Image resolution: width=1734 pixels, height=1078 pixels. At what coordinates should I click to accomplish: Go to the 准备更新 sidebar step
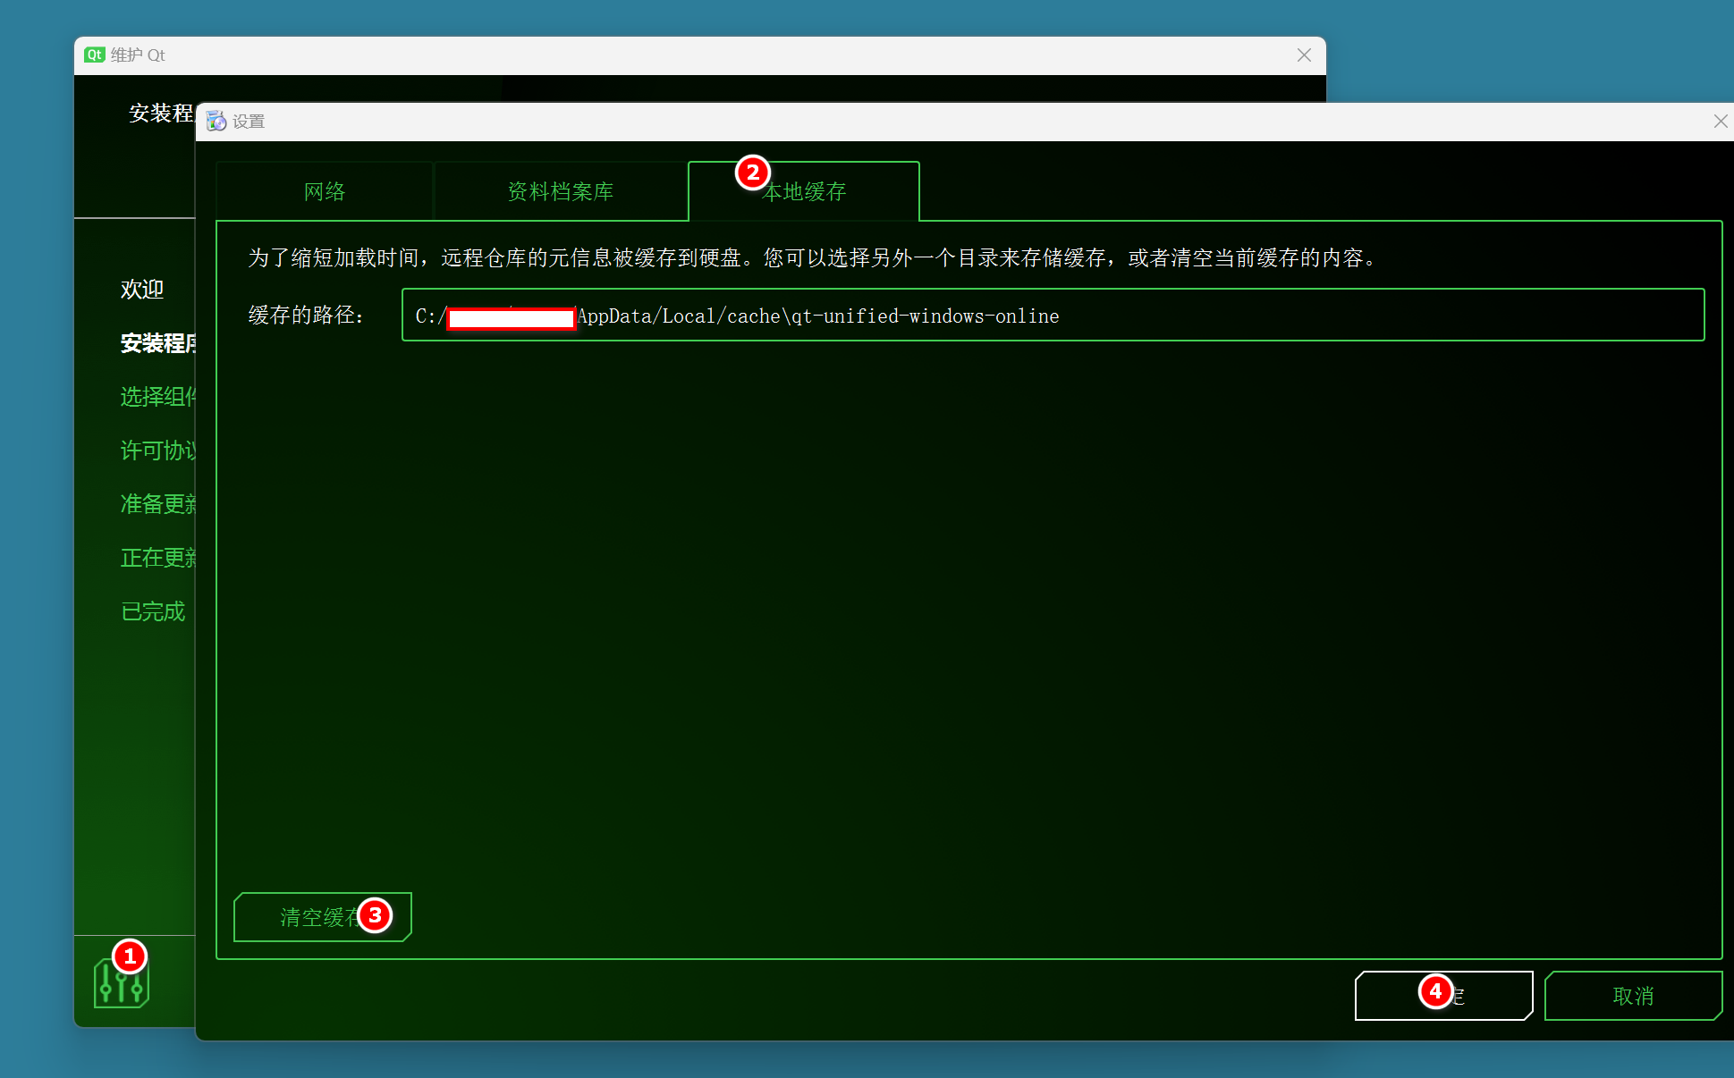click(158, 504)
